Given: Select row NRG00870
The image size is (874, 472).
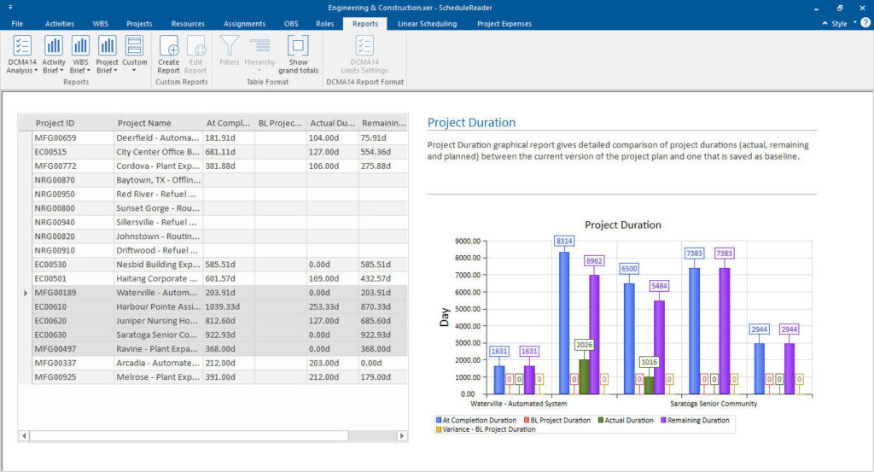Looking at the screenshot, I should pyautogui.click(x=213, y=180).
